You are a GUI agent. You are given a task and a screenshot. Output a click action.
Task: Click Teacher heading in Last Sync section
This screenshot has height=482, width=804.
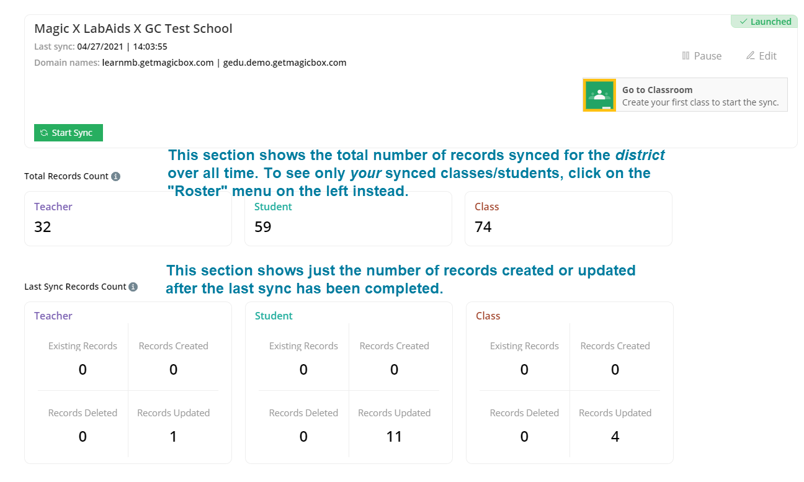(x=53, y=316)
